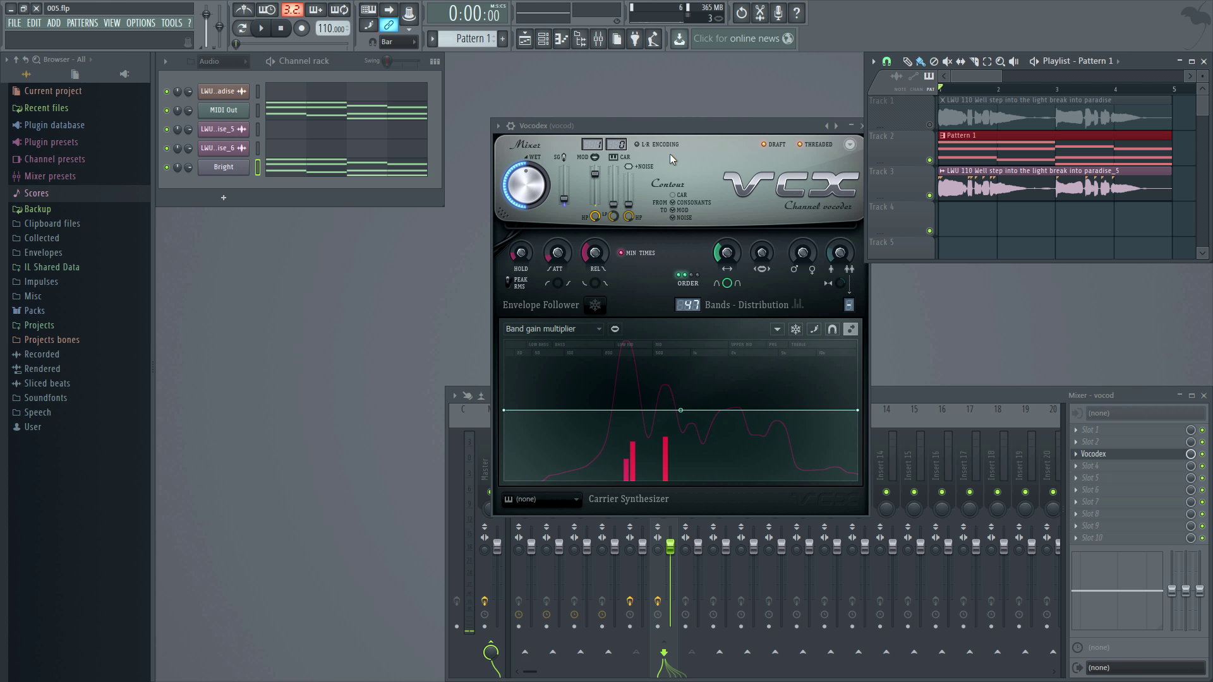Open the Bar snap dropdown
Image resolution: width=1213 pixels, height=682 pixels.
coord(398,42)
